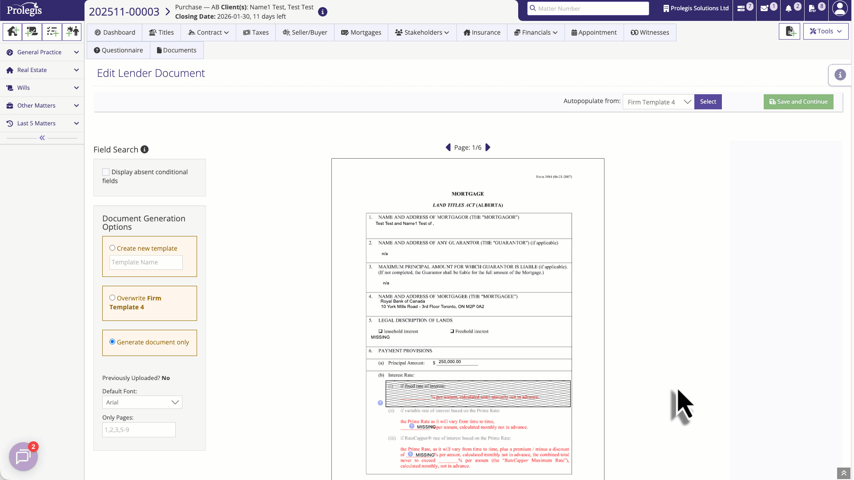
Task: Switch to the Documents tab
Action: pyautogui.click(x=176, y=50)
